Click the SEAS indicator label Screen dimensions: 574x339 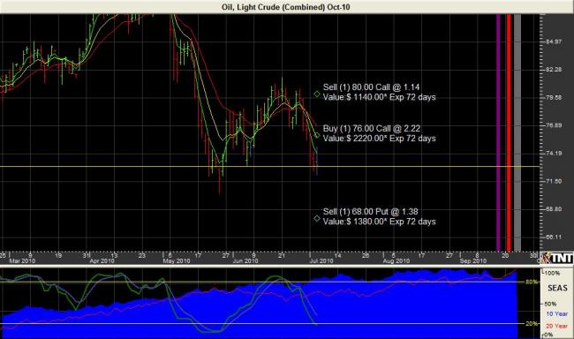(557, 288)
